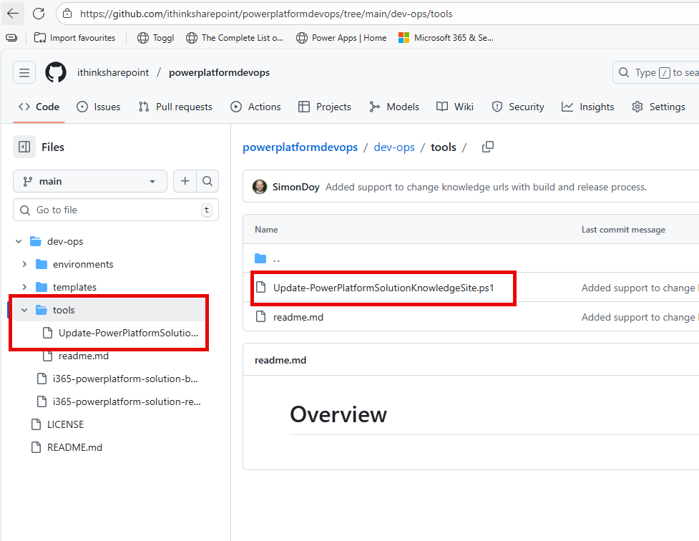This screenshot has height=541, width=699.
Task: Open the parent directory folder row
Action: coord(276,259)
